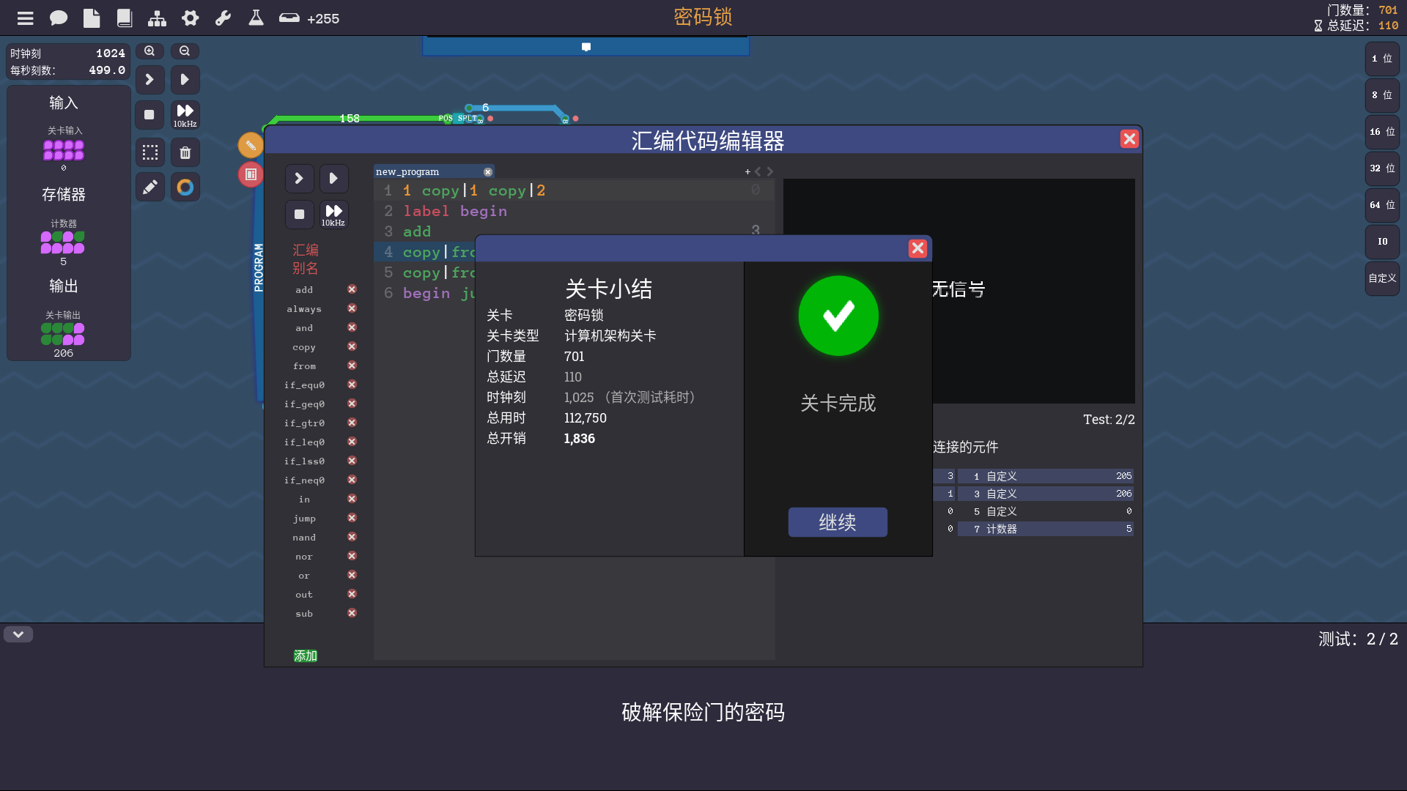Open the component hierarchy tree icon
1407x791 pixels.
pos(157,18)
